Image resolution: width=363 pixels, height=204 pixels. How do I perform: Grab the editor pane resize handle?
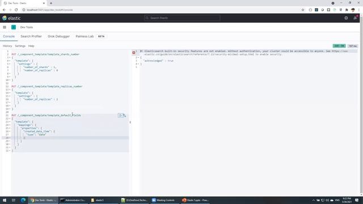point(130,122)
